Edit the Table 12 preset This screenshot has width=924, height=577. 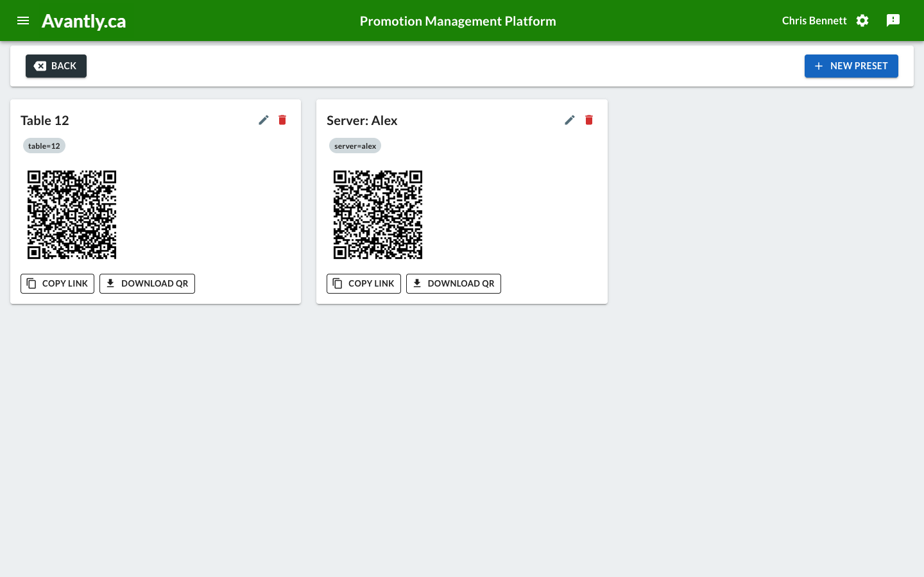264,120
